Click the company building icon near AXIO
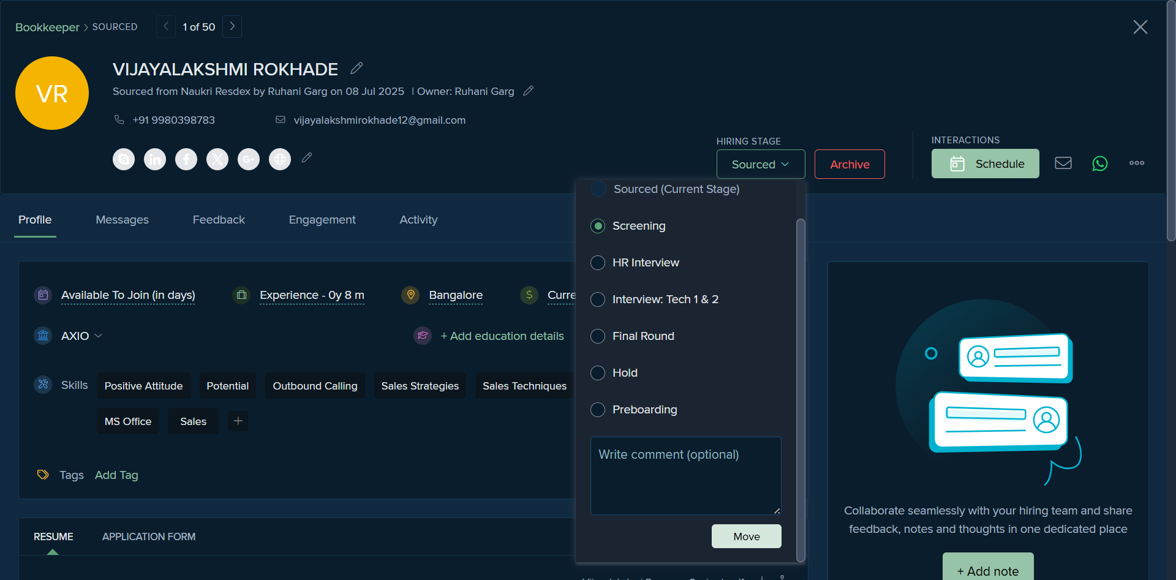This screenshot has height=580, width=1176. 43,336
